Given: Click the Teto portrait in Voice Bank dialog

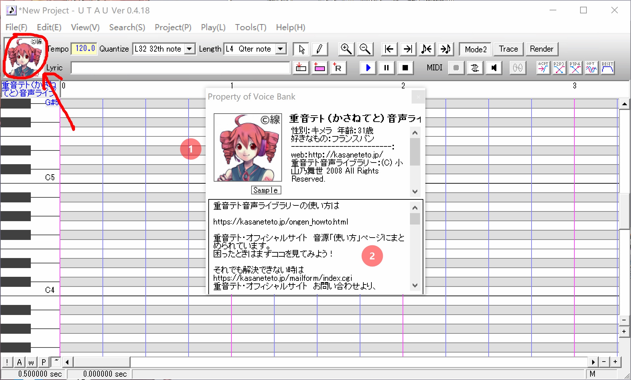Looking at the screenshot, I should (x=248, y=147).
